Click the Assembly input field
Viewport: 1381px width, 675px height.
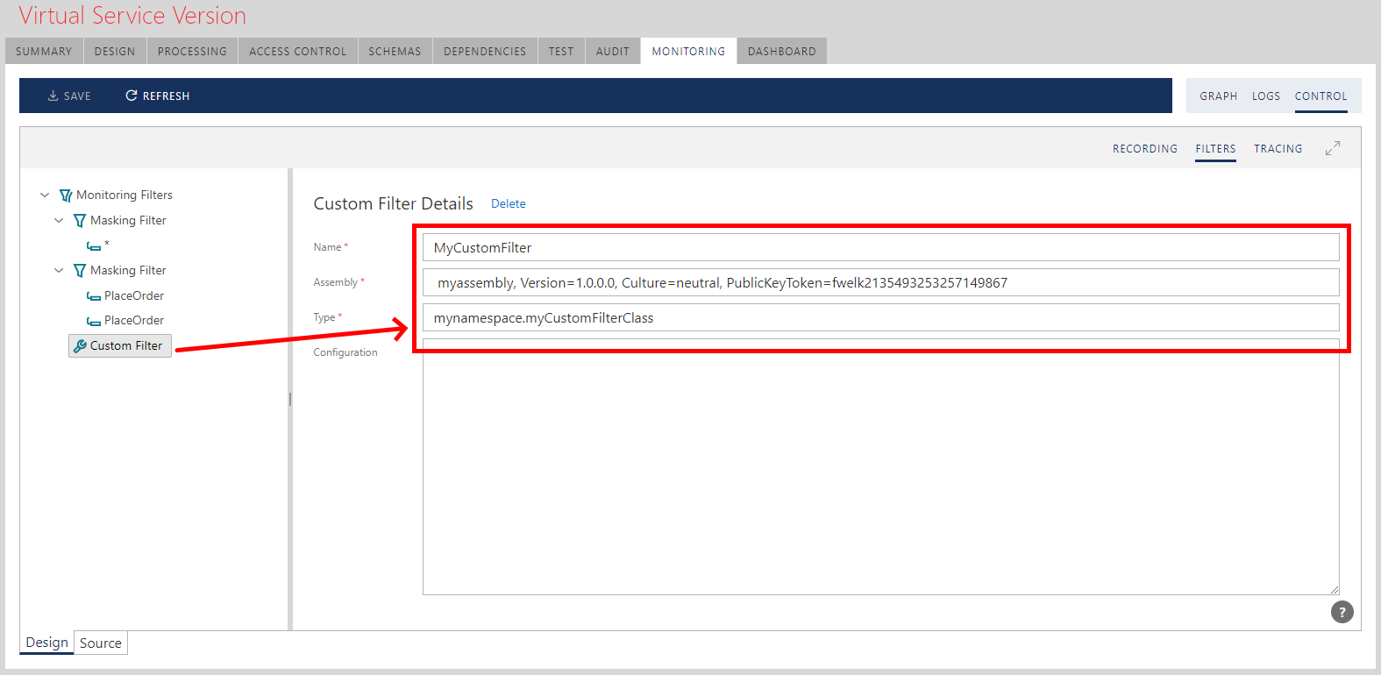881,282
